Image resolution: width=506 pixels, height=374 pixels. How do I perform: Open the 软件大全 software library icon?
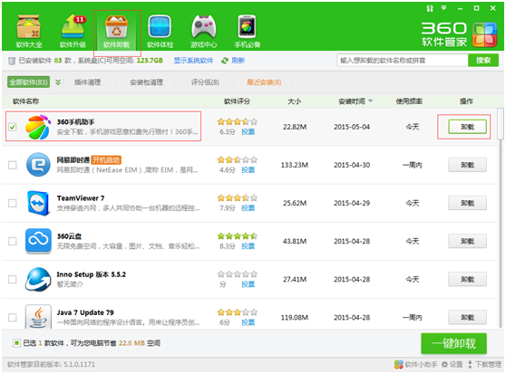point(29,27)
